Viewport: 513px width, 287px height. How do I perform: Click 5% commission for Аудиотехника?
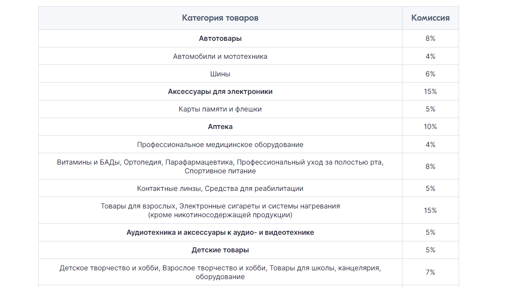pyautogui.click(x=430, y=232)
